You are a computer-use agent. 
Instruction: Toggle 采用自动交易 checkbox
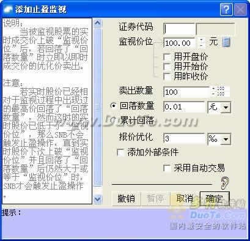tap(167, 168)
